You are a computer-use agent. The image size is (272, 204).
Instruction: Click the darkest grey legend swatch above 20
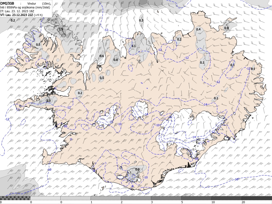(x=257, y=198)
